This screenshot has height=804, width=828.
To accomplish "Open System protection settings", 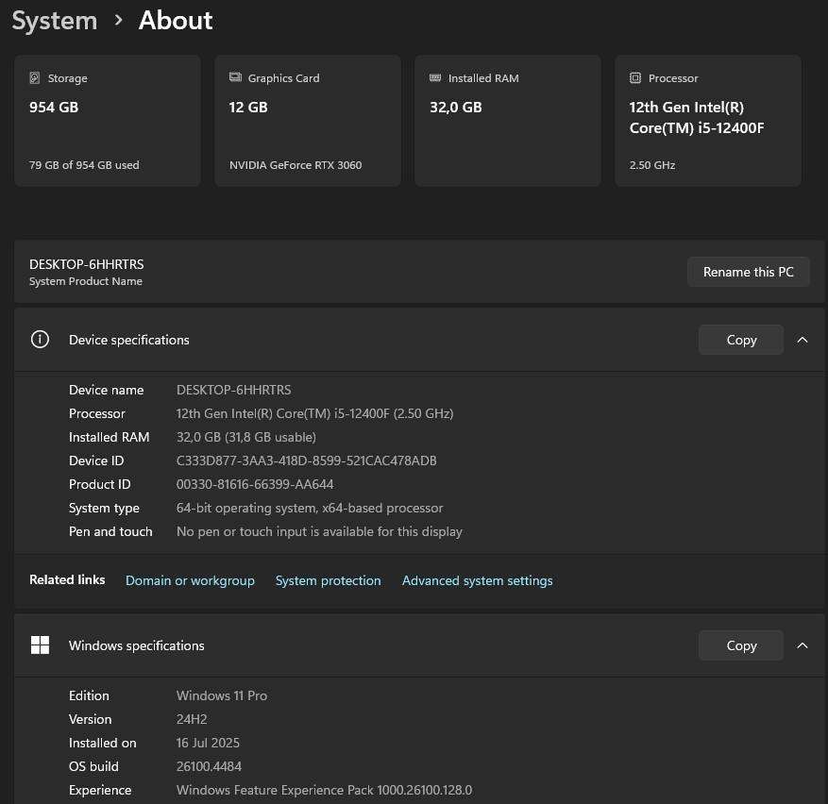I will point(328,580).
